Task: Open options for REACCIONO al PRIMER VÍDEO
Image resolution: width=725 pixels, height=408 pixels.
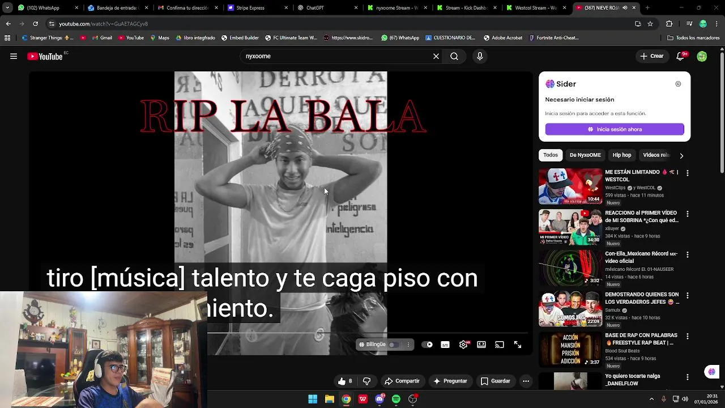Action: pos(687,214)
